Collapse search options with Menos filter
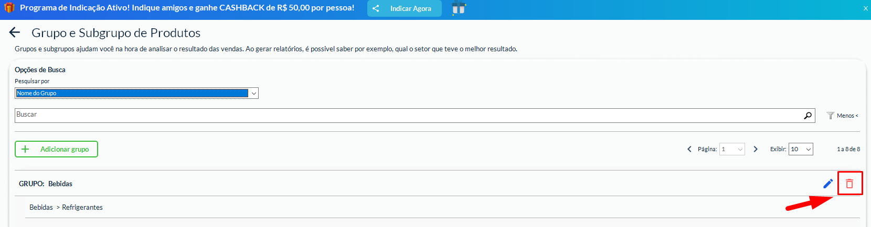Viewport: 871px width, 227px height. coord(843,116)
